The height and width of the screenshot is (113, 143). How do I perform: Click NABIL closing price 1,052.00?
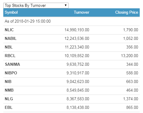131,38
